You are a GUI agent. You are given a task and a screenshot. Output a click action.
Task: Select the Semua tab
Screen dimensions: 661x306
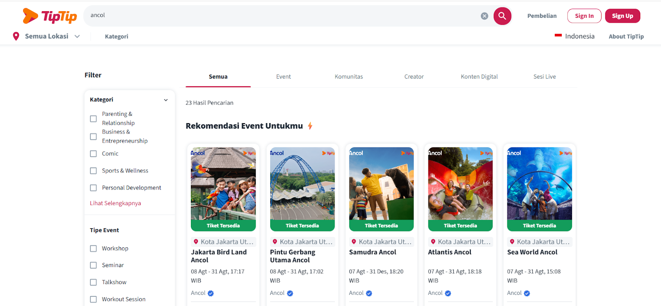pos(218,76)
